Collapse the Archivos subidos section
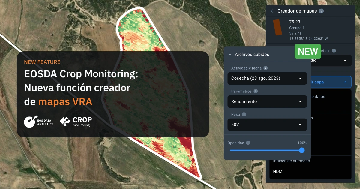 [x=230, y=54]
